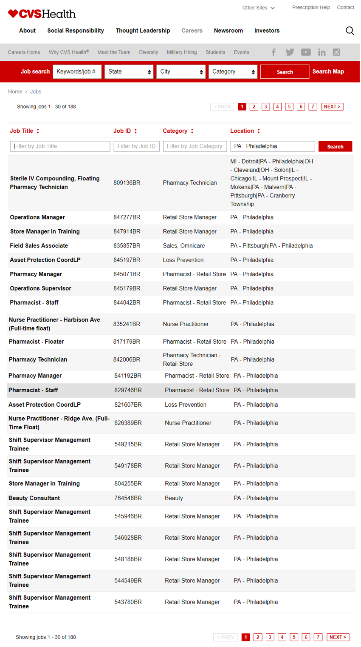Open the Investors menu item

(x=267, y=31)
